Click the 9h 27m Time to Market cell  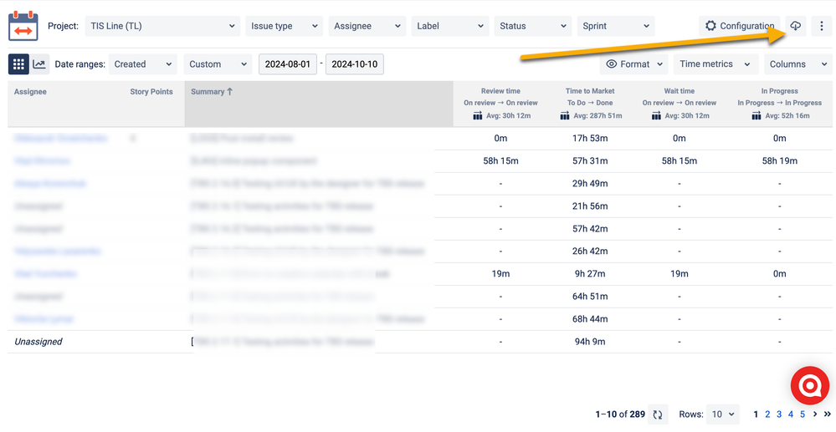(590, 274)
